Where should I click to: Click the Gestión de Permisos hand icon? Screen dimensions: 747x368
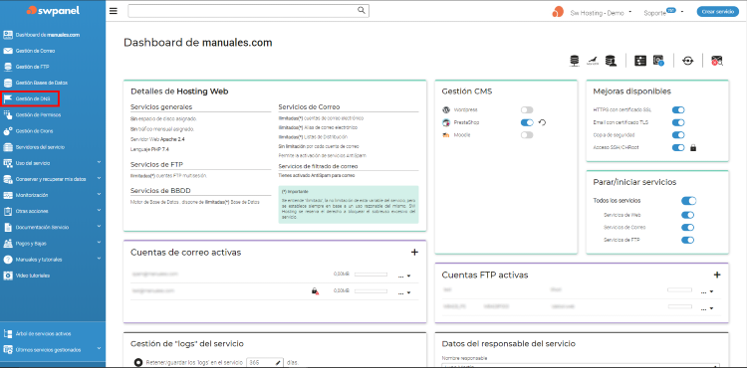point(8,114)
